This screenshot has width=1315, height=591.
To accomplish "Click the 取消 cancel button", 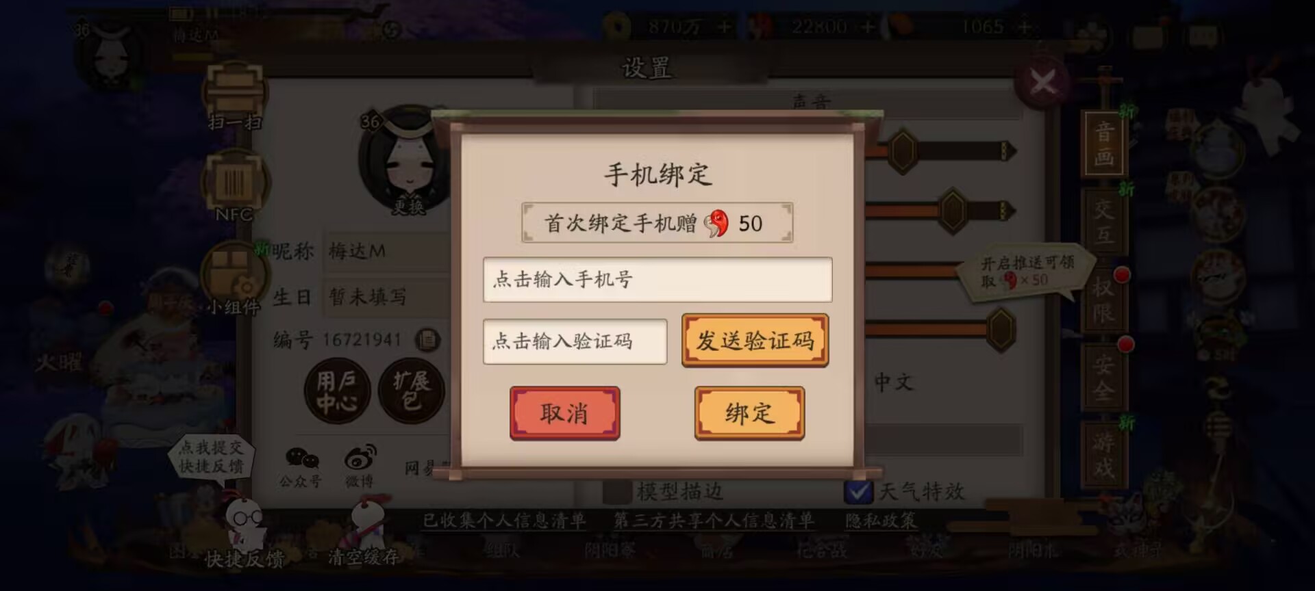I will [564, 412].
